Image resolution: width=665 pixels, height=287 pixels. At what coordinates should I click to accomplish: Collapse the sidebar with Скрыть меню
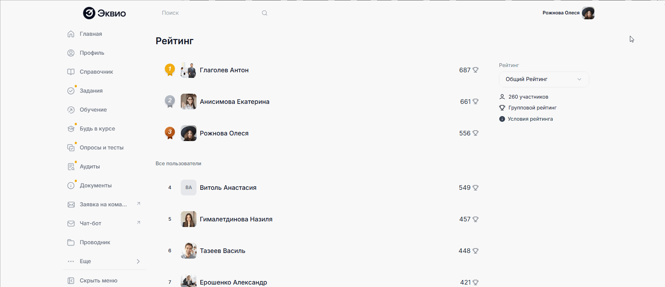tap(98, 281)
